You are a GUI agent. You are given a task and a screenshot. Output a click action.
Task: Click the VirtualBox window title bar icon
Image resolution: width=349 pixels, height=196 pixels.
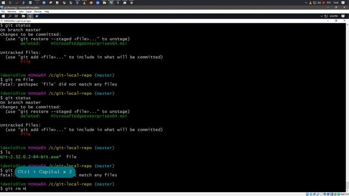click(x=2, y=8)
